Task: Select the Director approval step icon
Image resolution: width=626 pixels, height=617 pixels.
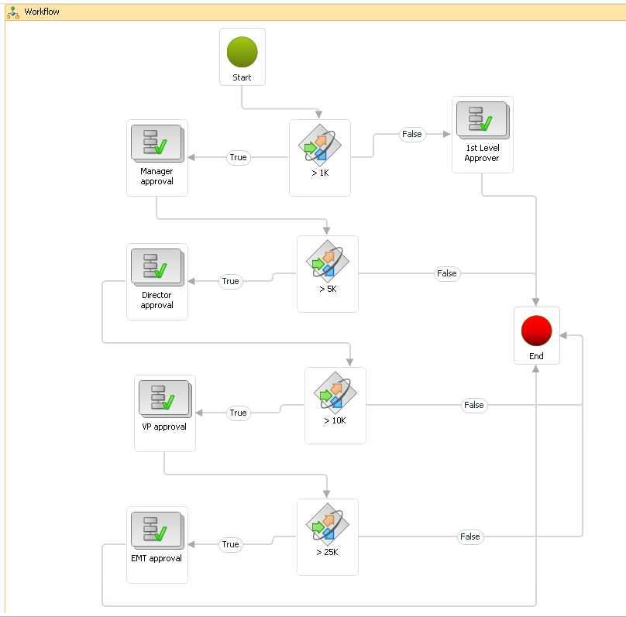Action: coord(156,267)
